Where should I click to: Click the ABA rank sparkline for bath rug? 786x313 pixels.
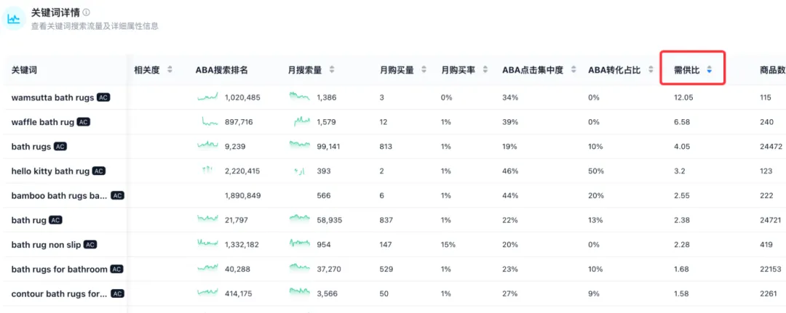207,219
